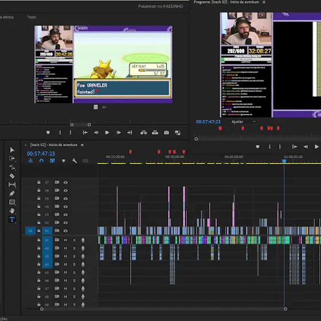Go to Out point in source monitor

tap(130, 132)
